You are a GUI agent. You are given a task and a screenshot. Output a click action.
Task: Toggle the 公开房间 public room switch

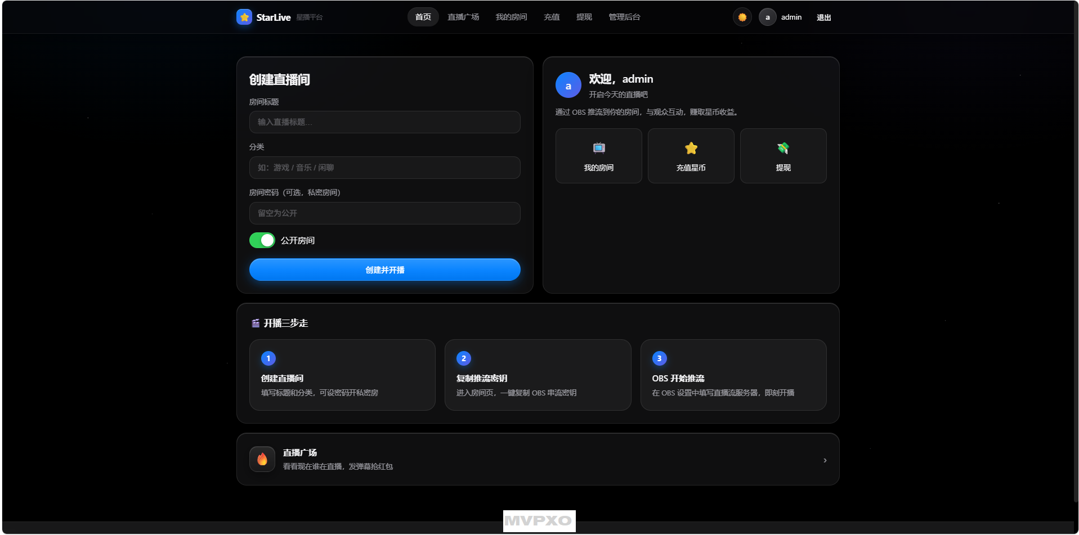tap(262, 240)
